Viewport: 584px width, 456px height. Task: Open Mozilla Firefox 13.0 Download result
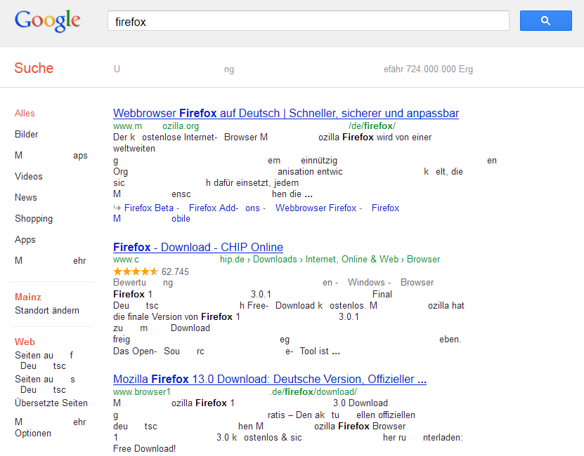tap(269, 380)
